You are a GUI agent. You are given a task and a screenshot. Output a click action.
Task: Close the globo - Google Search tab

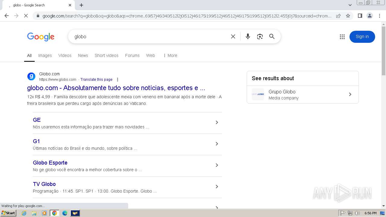[x=70, y=5]
